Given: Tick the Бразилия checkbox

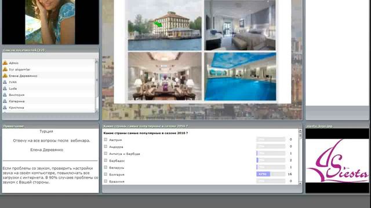Looking at the screenshot, I should pyautogui.click(x=106, y=181).
